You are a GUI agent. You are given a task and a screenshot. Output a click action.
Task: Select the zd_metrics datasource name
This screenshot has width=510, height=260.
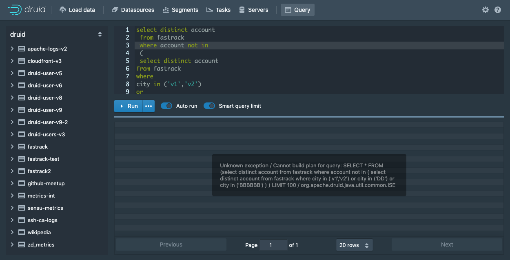tap(41, 244)
